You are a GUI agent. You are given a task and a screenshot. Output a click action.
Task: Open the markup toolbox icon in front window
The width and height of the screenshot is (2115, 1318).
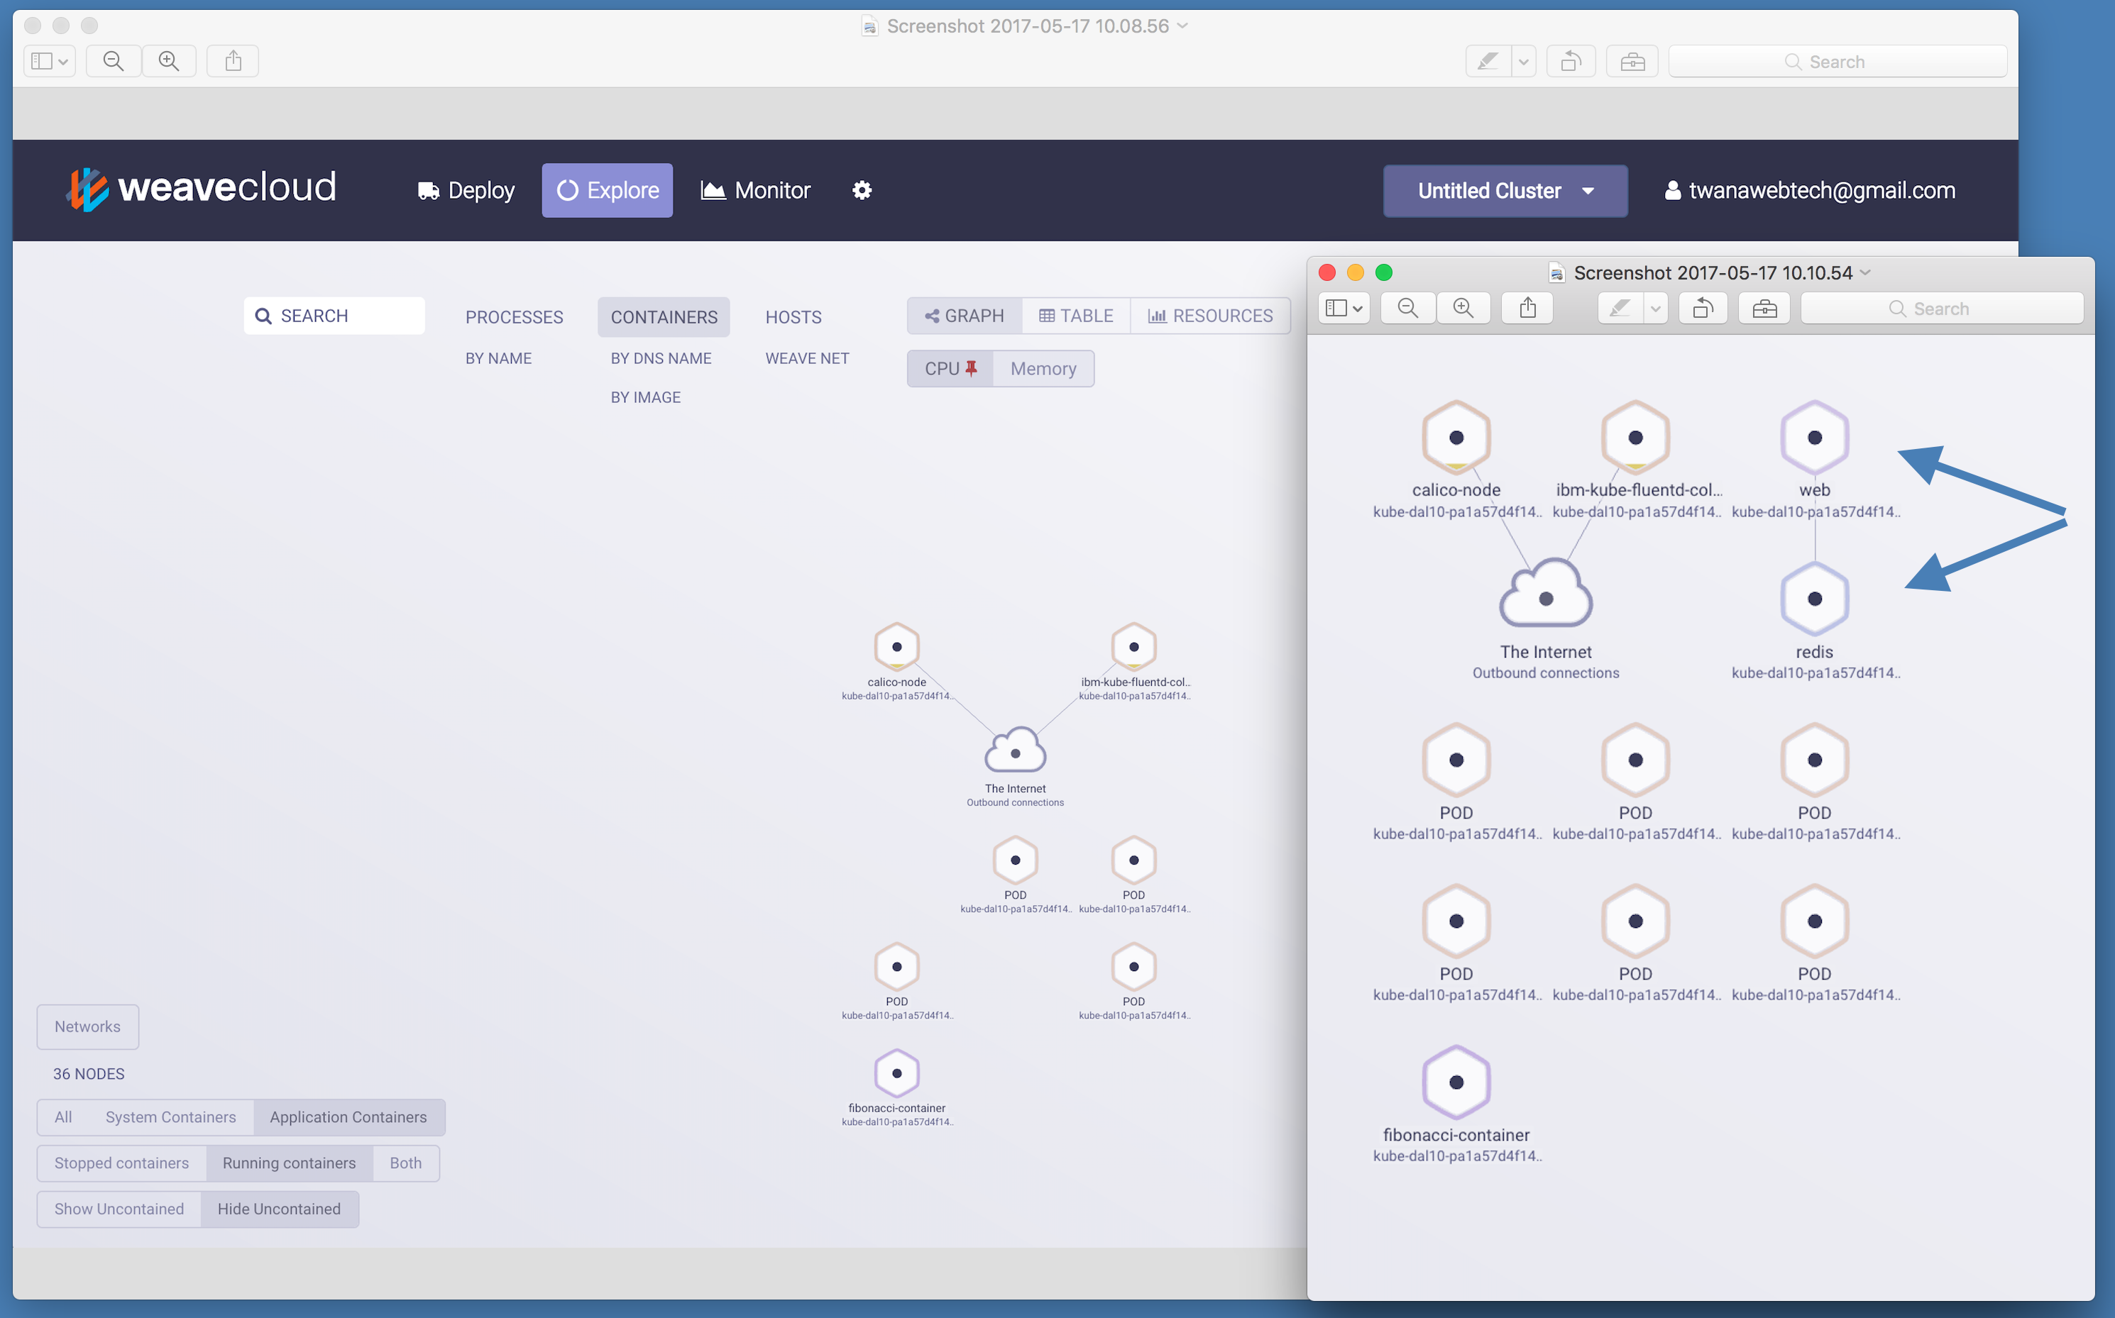coord(1764,309)
